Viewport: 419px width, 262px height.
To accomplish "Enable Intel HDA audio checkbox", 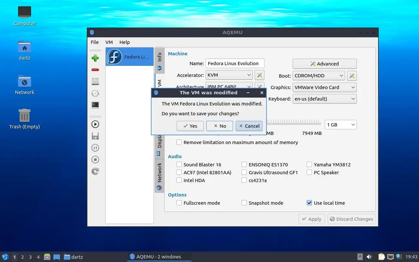I will [179, 180].
